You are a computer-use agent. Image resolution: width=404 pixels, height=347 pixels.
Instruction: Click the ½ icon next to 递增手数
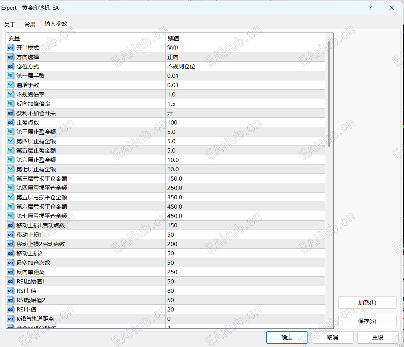pyautogui.click(x=10, y=85)
